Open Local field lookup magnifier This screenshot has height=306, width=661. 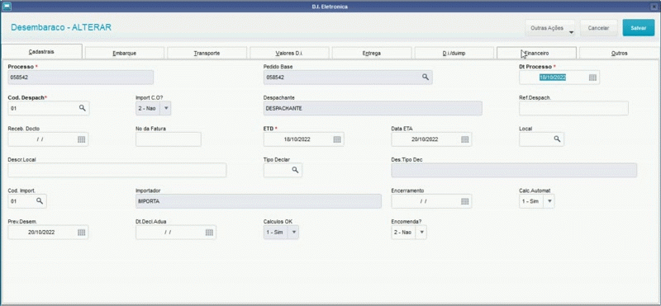point(557,139)
